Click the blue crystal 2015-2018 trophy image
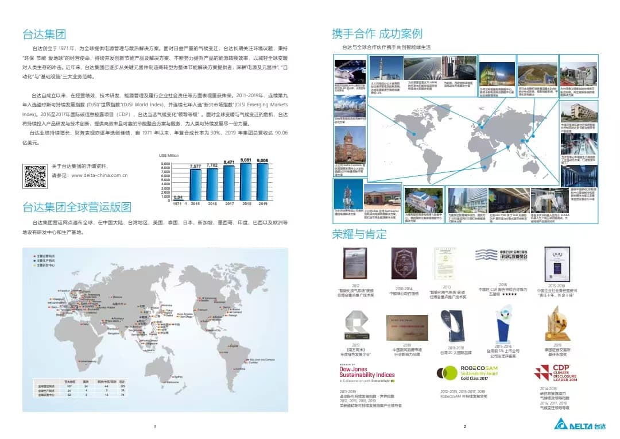620x439 pixels. pyautogui.click(x=504, y=324)
